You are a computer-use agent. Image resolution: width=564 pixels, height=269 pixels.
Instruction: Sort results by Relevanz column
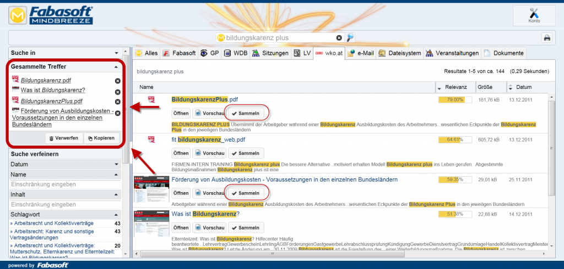pos(455,87)
